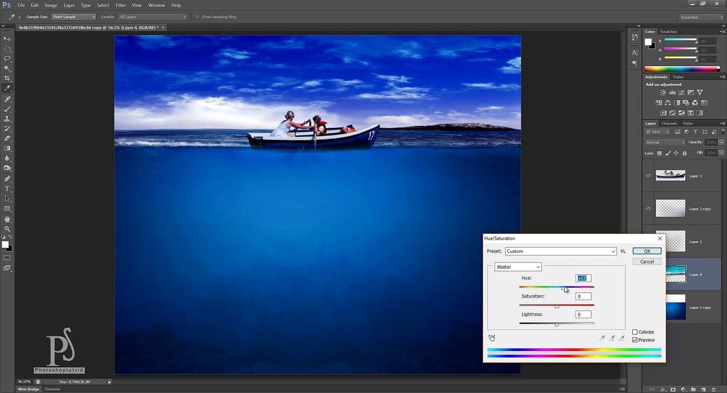This screenshot has height=393, width=727.
Task: Open the History panel icon
Action: [635, 37]
